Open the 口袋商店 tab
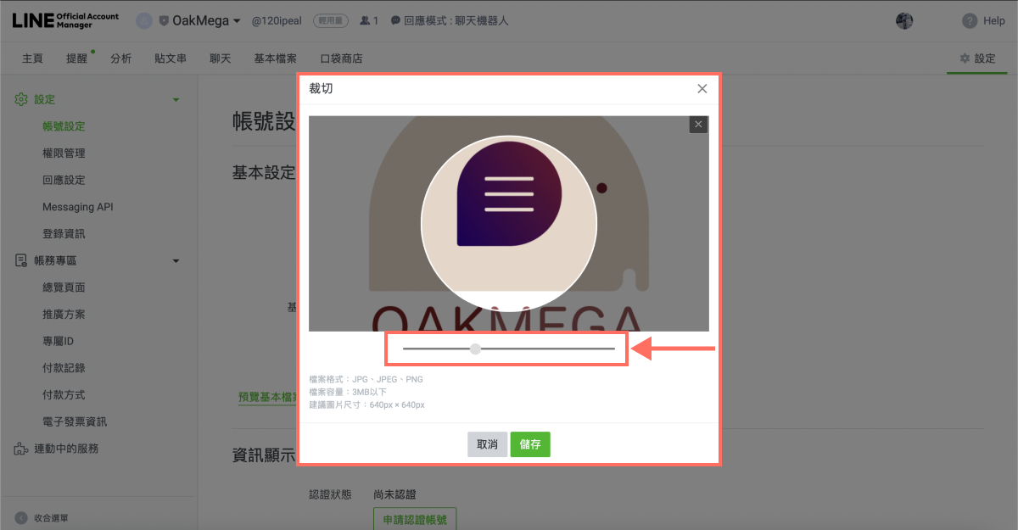Viewport: 1018px width, 530px height. (x=341, y=59)
